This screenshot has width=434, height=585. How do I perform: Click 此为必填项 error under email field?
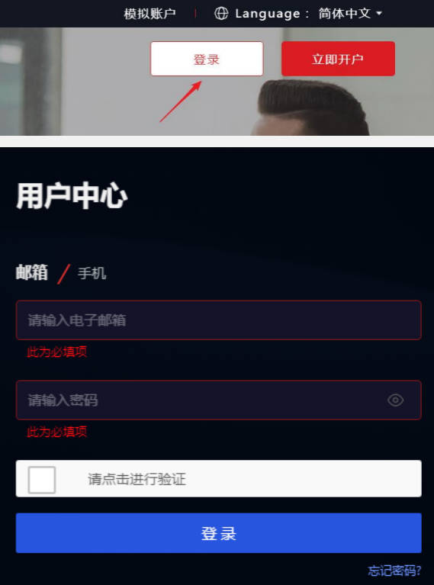[x=57, y=352]
